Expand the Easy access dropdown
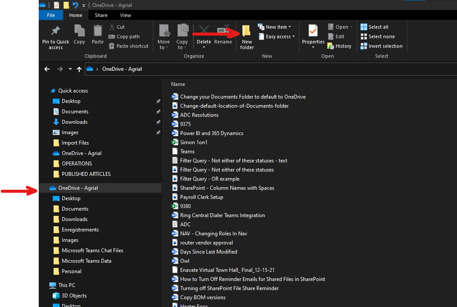The image size is (457, 307). coord(276,36)
